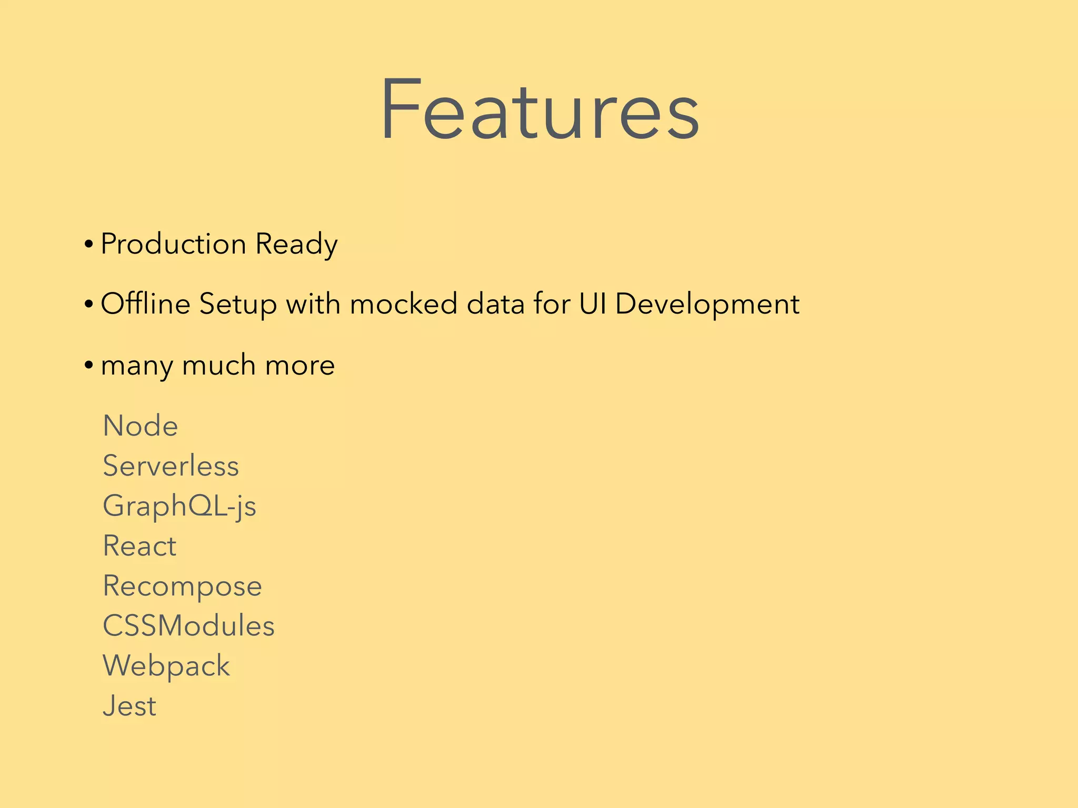Select the GraphQL-js list entry

[x=179, y=507]
